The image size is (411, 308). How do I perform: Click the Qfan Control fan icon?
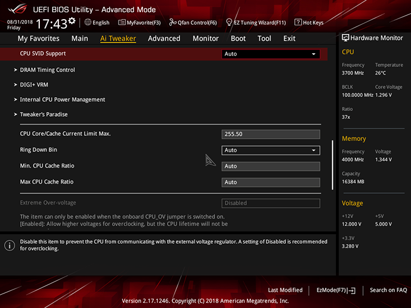tap(172, 23)
